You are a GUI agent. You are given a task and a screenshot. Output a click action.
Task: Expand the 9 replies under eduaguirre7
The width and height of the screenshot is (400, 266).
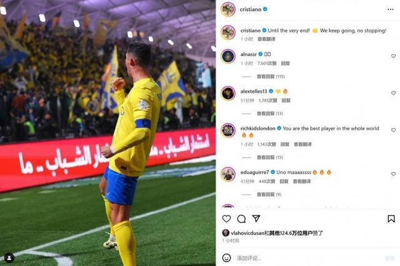pyautogui.click(x=269, y=194)
